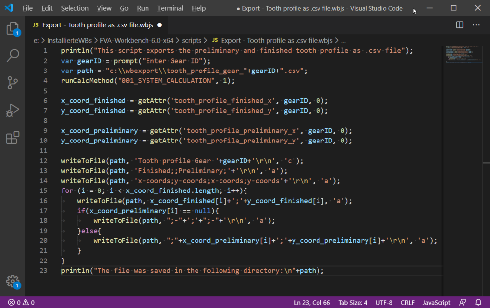Open the Run and Debug view
The height and width of the screenshot is (308, 490).
pos(12,110)
